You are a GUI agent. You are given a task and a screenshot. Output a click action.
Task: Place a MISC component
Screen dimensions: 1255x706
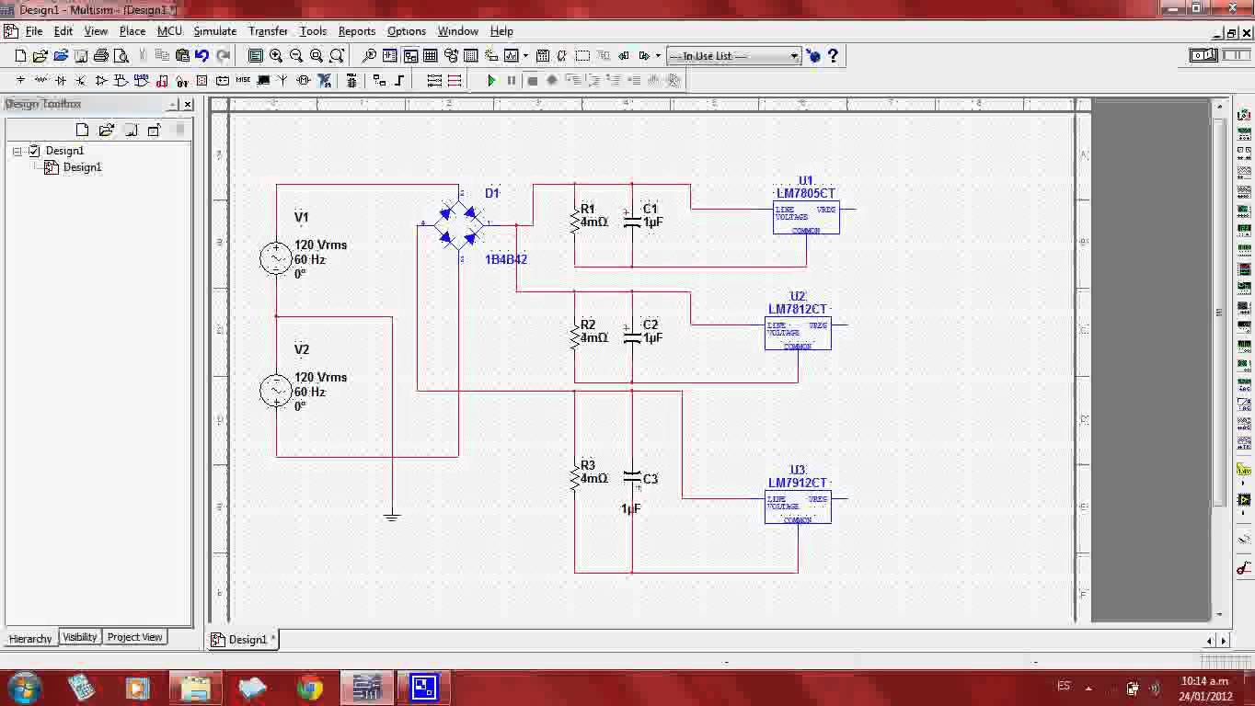(x=243, y=81)
